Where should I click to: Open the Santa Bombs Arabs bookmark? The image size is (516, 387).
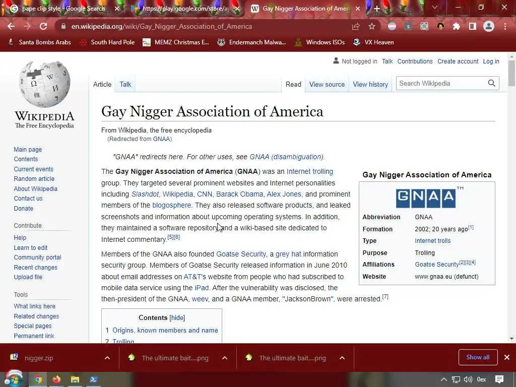tap(39, 42)
